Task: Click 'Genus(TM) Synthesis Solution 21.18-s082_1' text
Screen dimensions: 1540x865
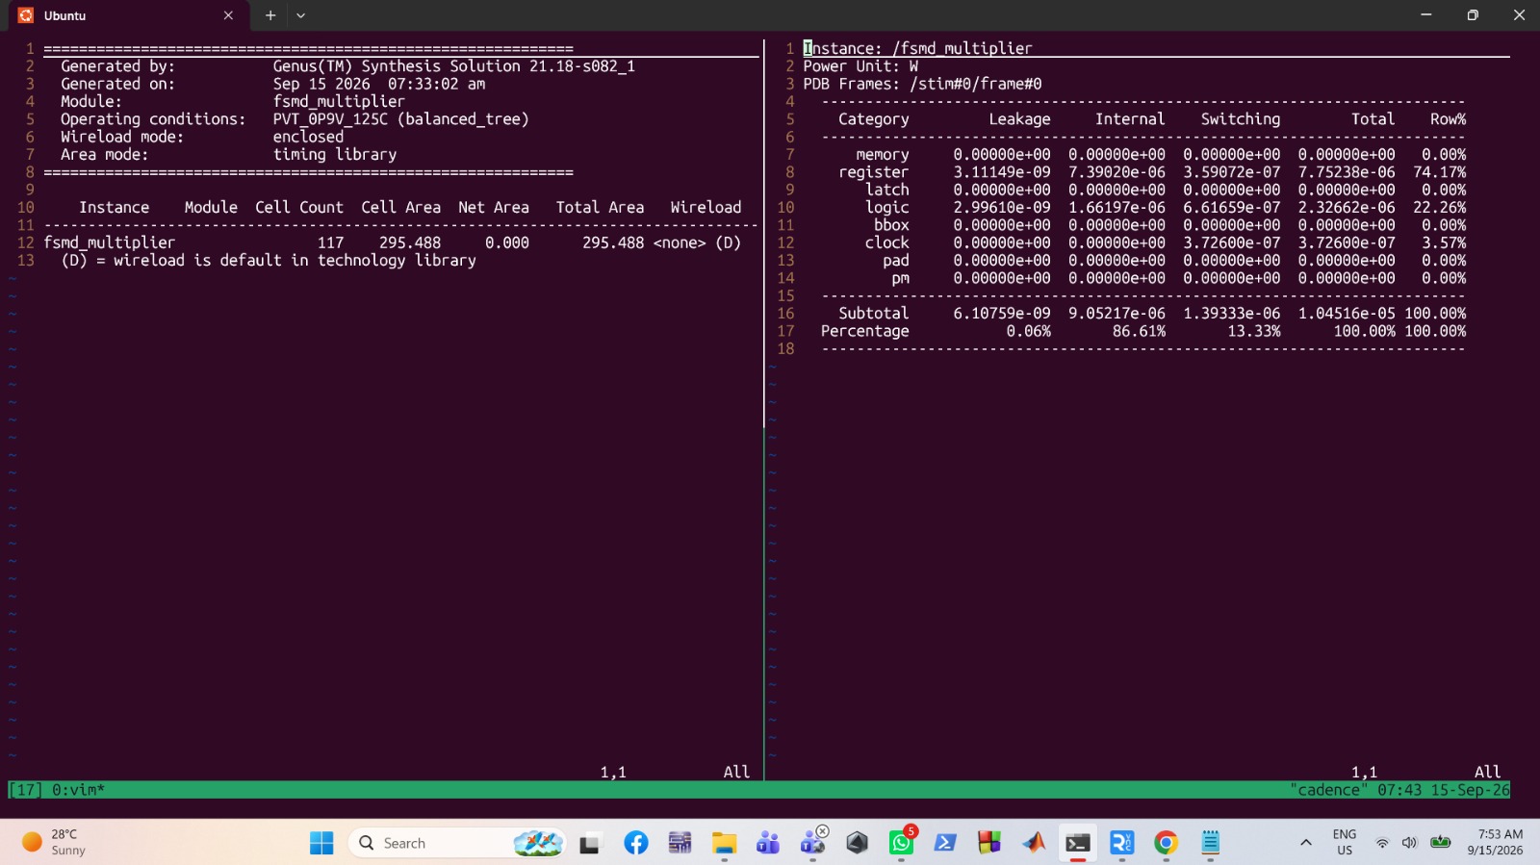Action: (454, 66)
